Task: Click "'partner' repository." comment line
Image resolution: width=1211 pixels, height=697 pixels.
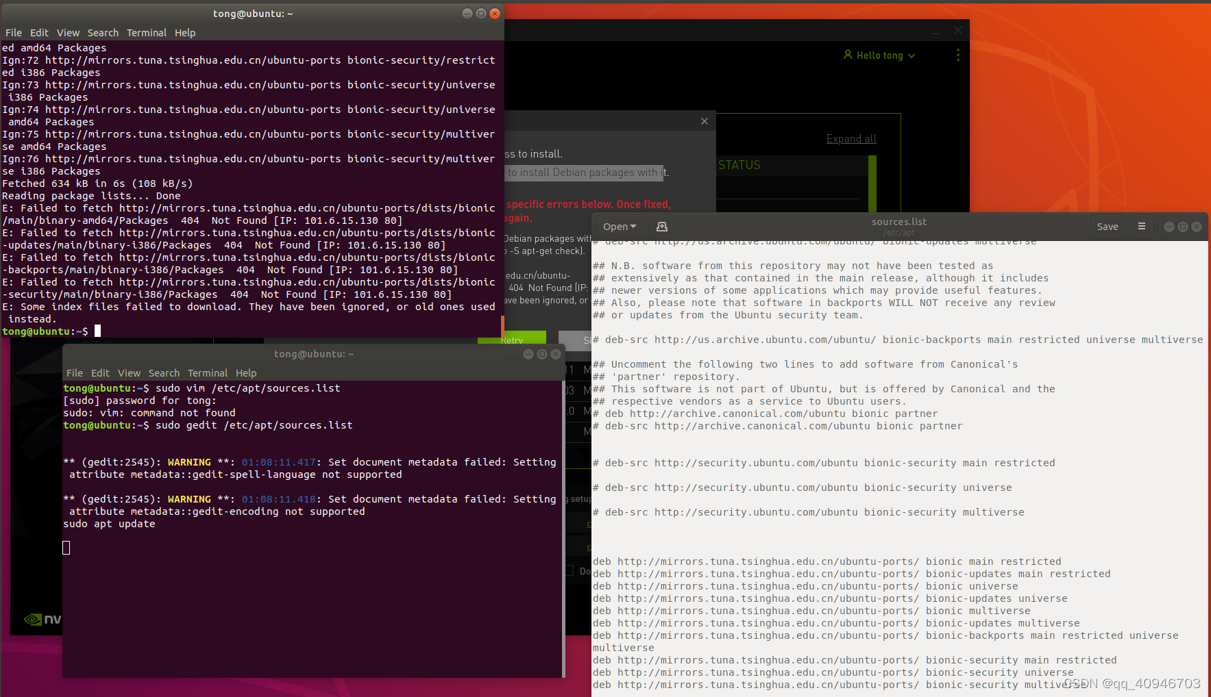Action: [666, 377]
